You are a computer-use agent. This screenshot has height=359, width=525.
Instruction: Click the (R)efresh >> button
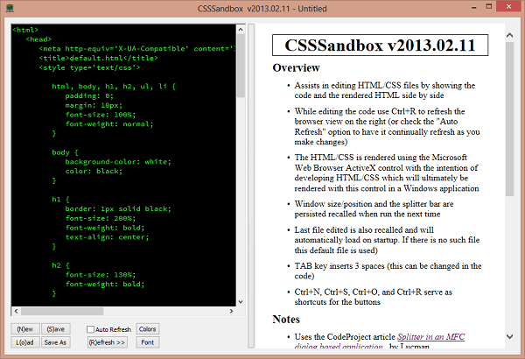tap(107, 342)
